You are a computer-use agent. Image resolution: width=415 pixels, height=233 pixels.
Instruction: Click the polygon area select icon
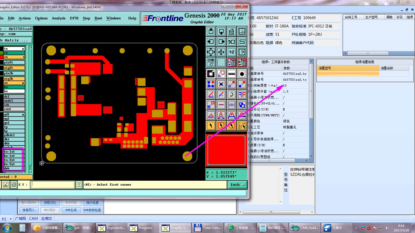click(x=232, y=126)
